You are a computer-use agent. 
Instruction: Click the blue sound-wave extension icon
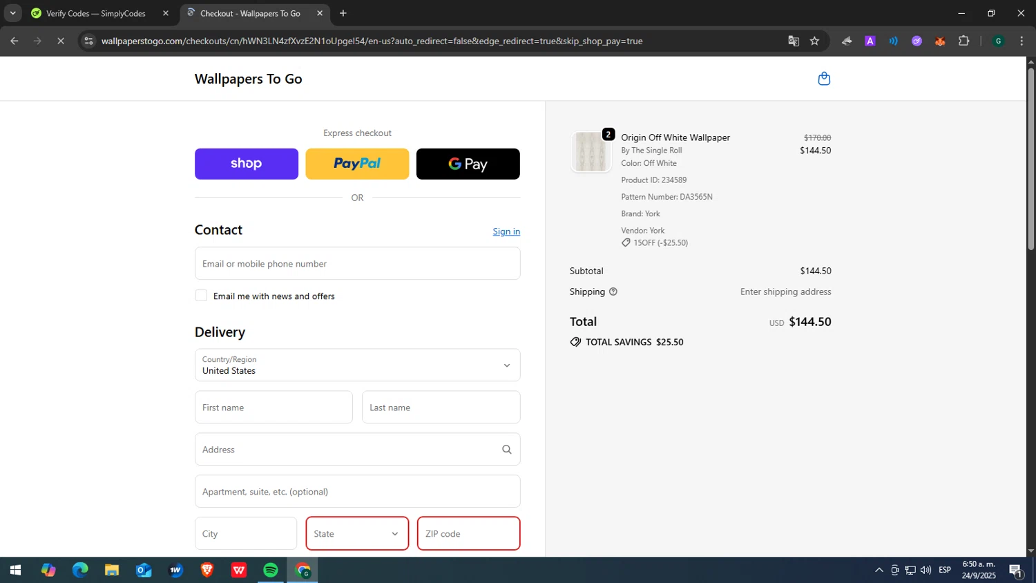[893, 41]
